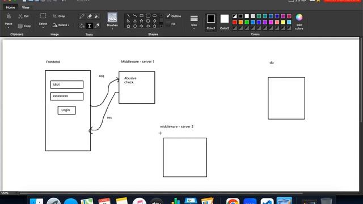Open the Select dropdown arrow
This screenshot has width=363, height=204.
[x=43, y=28]
